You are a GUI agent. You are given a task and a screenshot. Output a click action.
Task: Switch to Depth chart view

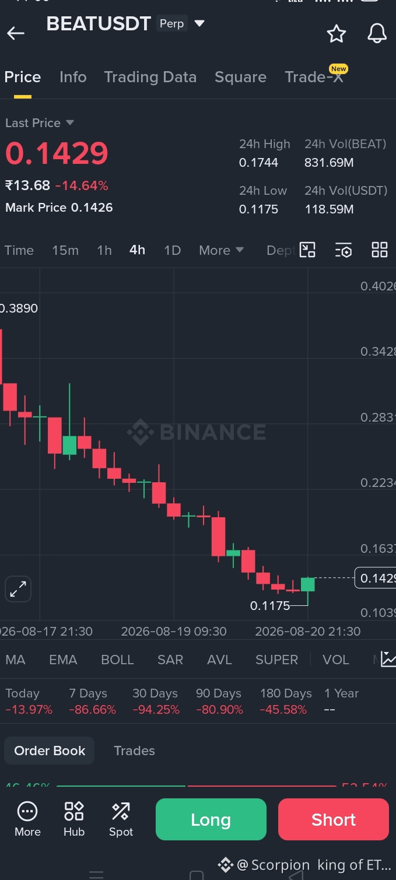pyautogui.click(x=280, y=250)
